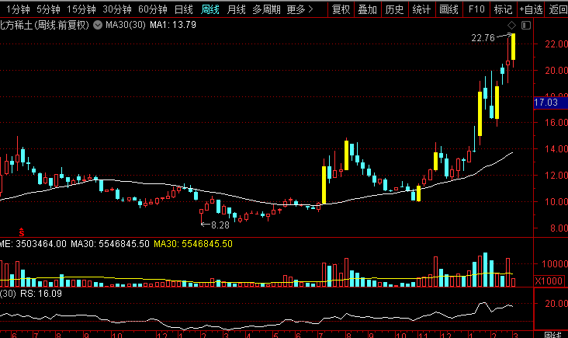Click the red S marker on chart

click(x=22, y=232)
